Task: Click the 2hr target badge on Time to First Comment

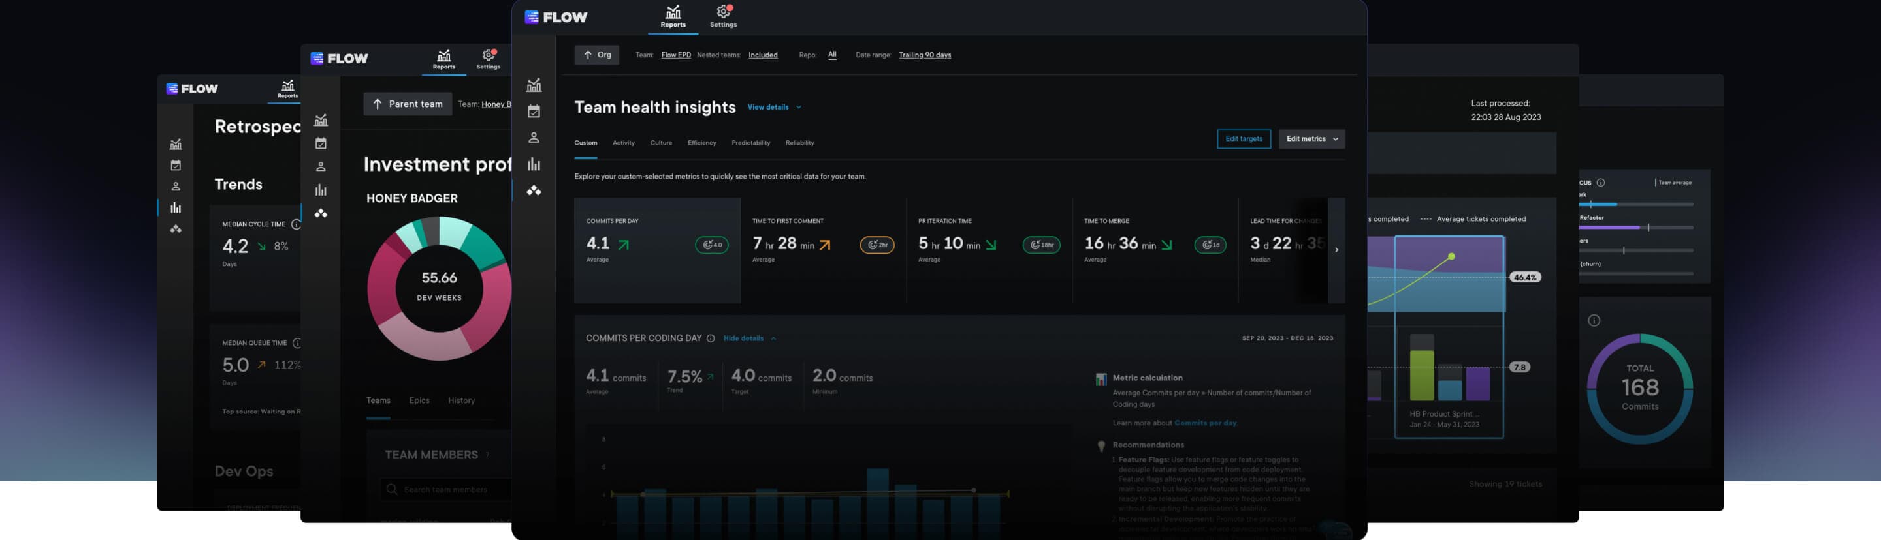Action: pyautogui.click(x=876, y=245)
